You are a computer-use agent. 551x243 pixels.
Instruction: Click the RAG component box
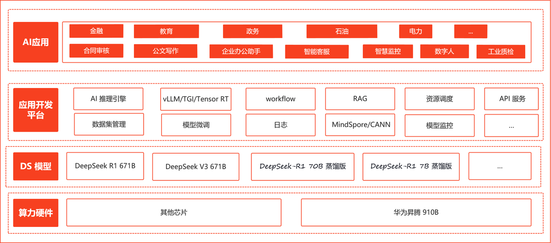pyautogui.click(x=360, y=99)
